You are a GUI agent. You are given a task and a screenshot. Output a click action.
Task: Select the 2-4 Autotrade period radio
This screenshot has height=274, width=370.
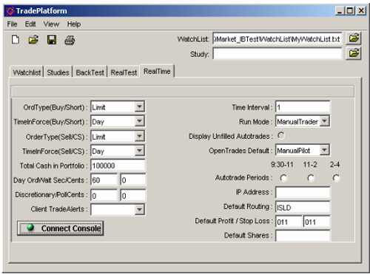[x=336, y=178]
